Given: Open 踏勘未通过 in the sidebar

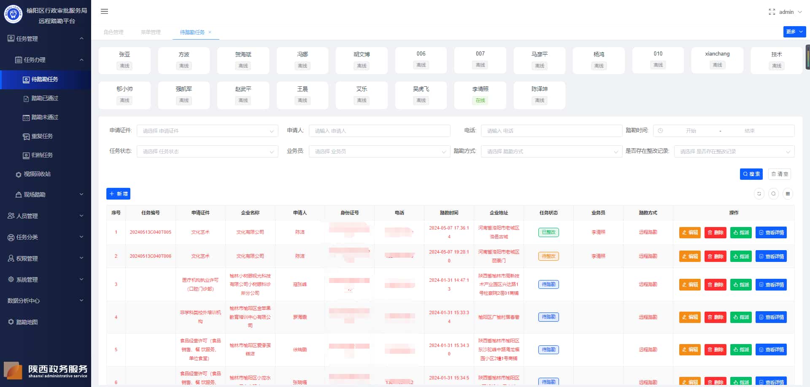Looking at the screenshot, I should (46, 117).
